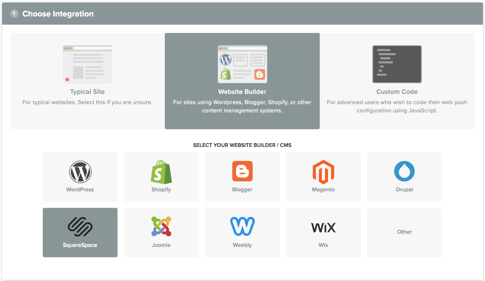
Task: Select the Joomla logo icon
Action: 161,226
